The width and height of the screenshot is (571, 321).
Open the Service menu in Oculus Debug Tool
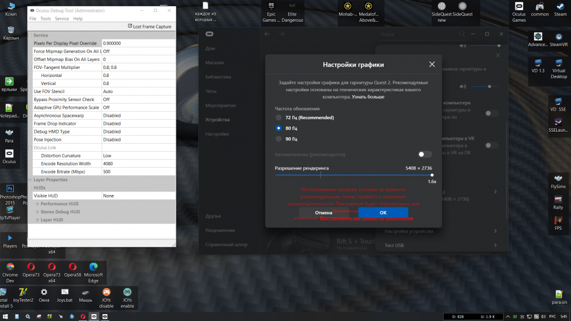point(62,19)
